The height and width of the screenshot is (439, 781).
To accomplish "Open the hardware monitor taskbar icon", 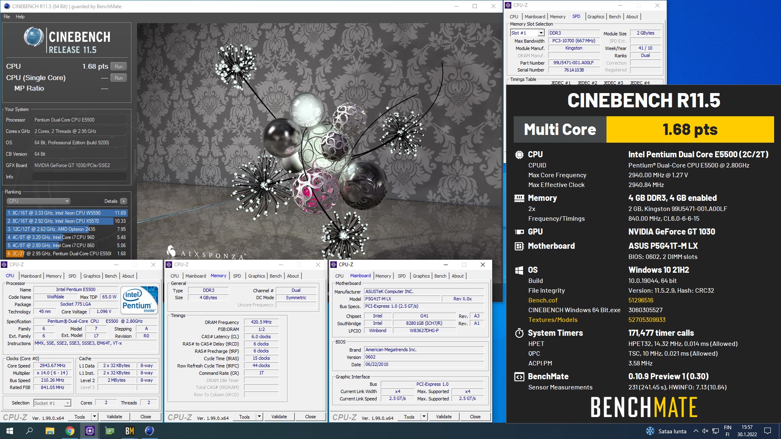I will coord(109,431).
